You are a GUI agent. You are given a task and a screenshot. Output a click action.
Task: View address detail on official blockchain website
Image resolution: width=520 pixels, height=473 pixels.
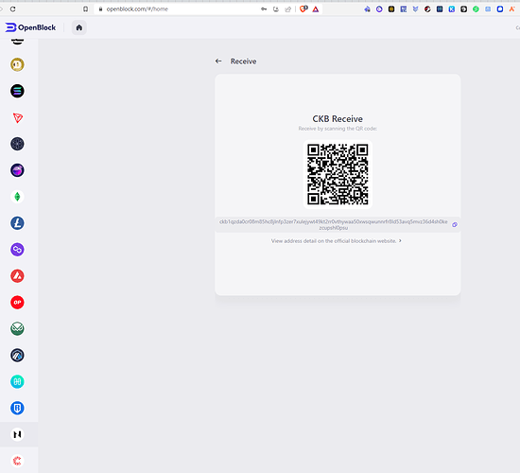coord(336,241)
